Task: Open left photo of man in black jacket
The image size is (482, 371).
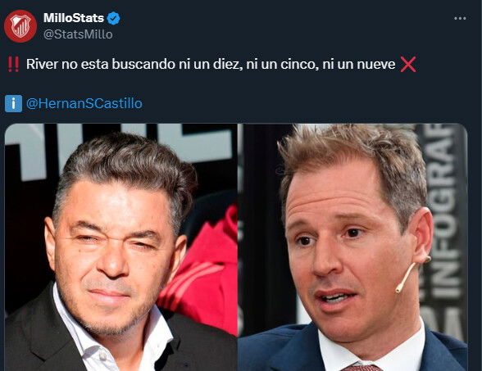Action: tap(120, 247)
